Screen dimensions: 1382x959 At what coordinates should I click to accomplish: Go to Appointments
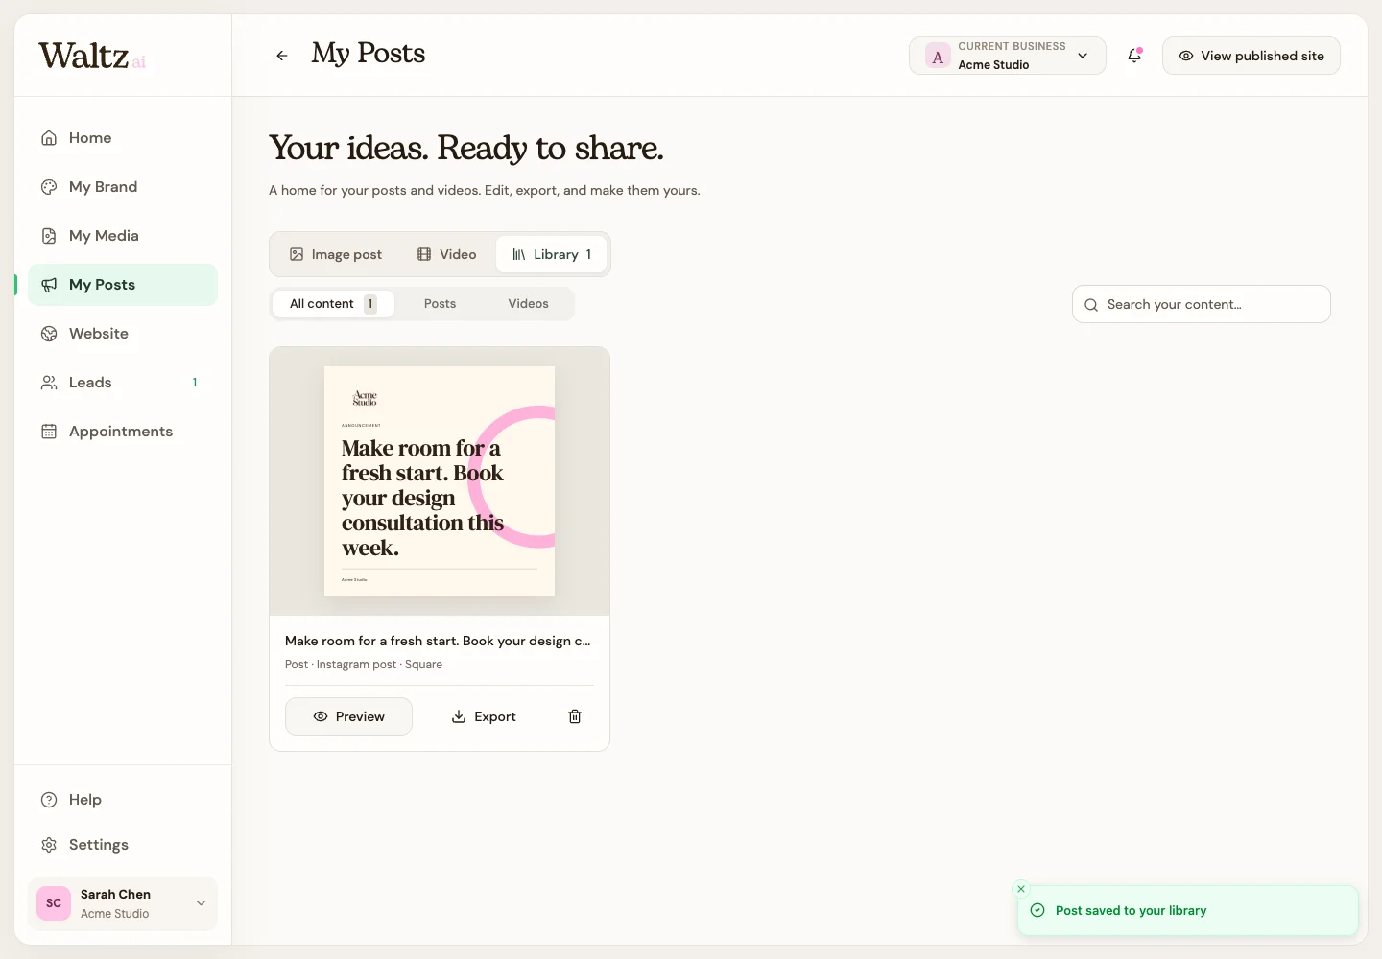pos(123,432)
